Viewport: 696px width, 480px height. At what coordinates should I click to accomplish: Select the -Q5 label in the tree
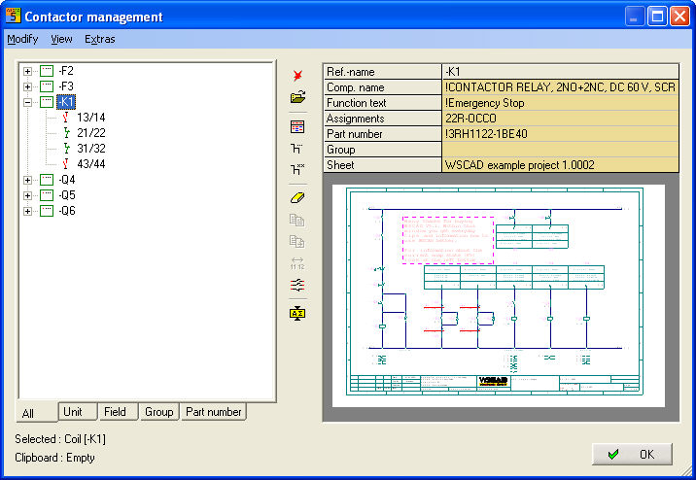pos(67,195)
